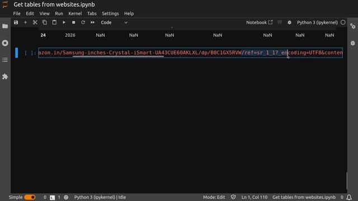Click the 2026 cell in output table
The width and height of the screenshot is (358, 201).
(x=70, y=35)
